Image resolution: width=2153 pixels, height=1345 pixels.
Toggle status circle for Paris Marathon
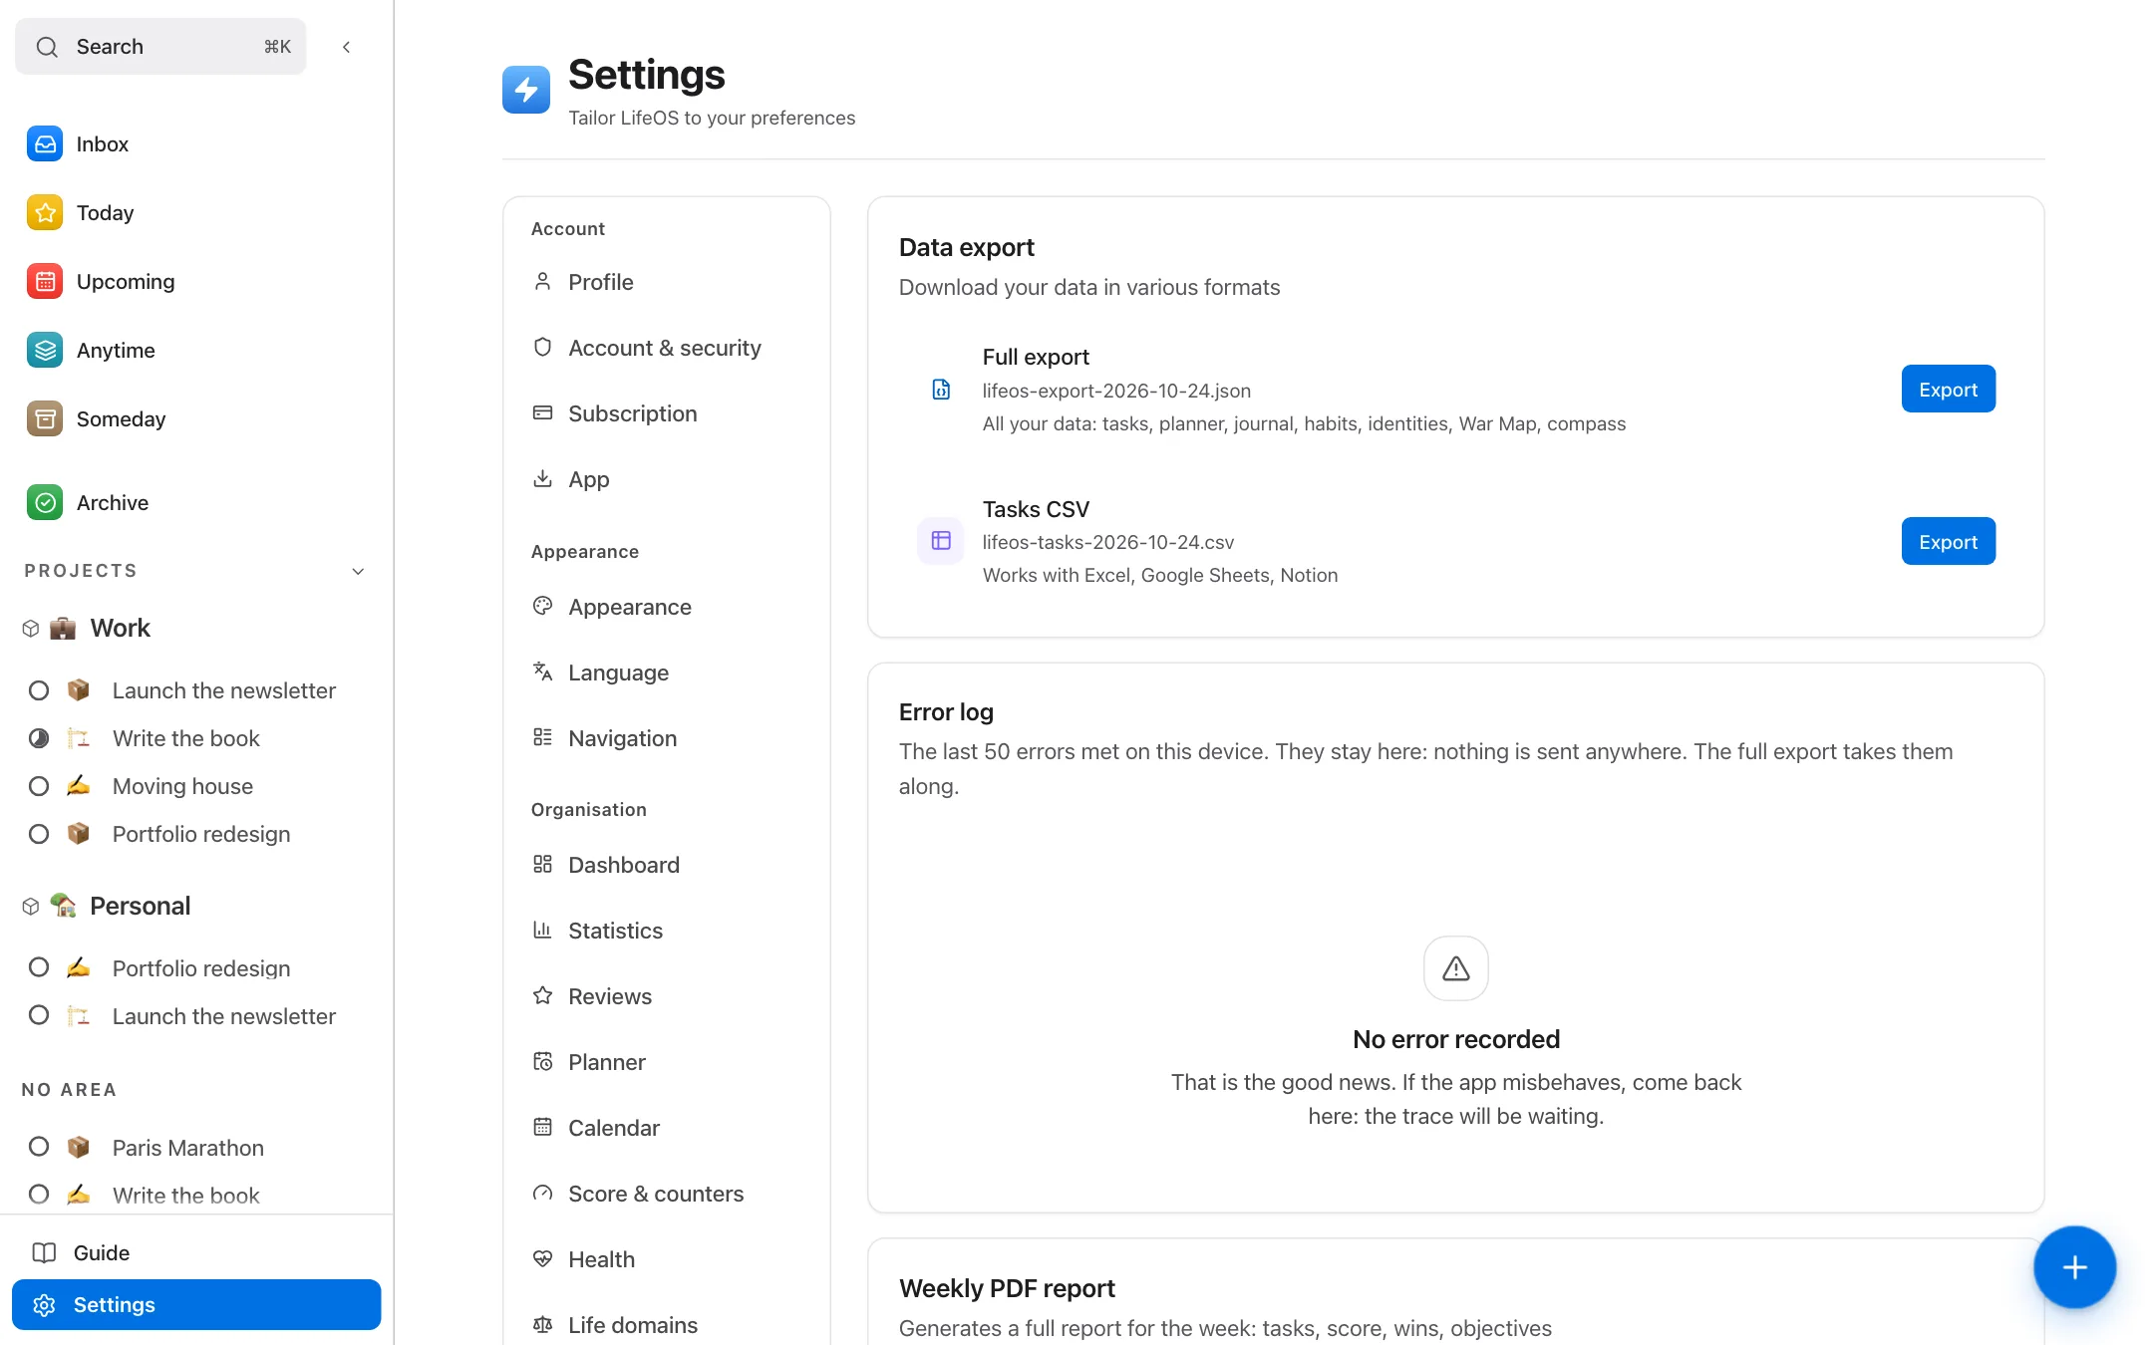(x=39, y=1147)
